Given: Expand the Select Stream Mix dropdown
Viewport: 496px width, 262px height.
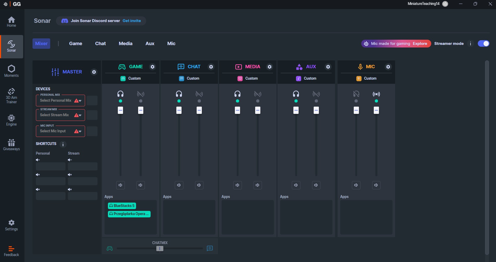Looking at the screenshot, I should pos(60,115).
